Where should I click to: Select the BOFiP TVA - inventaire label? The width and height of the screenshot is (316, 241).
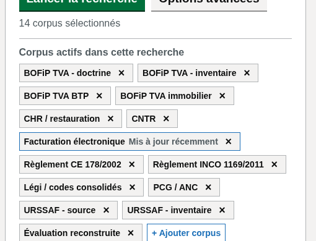(190, 73)
